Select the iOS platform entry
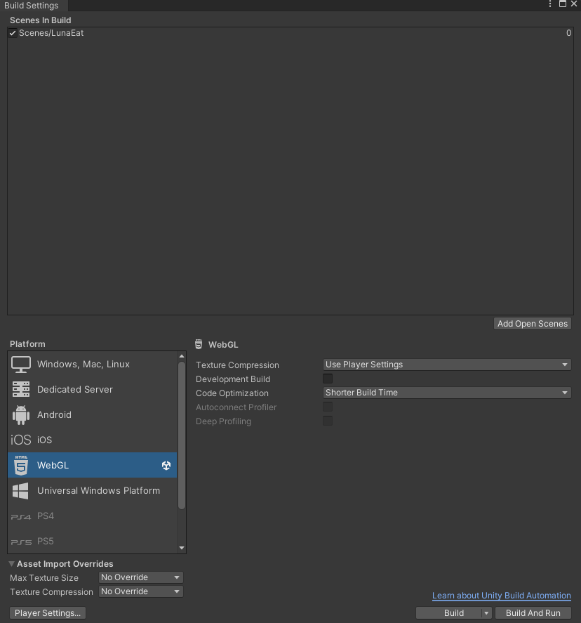The height and width of the screenshot is (623, 581). pyautogui.click(x=93, y=440)
